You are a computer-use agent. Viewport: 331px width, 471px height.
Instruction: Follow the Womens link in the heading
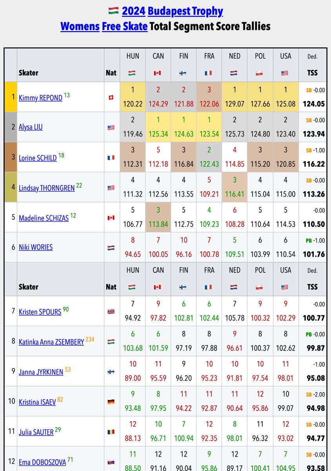click(80, 26)
